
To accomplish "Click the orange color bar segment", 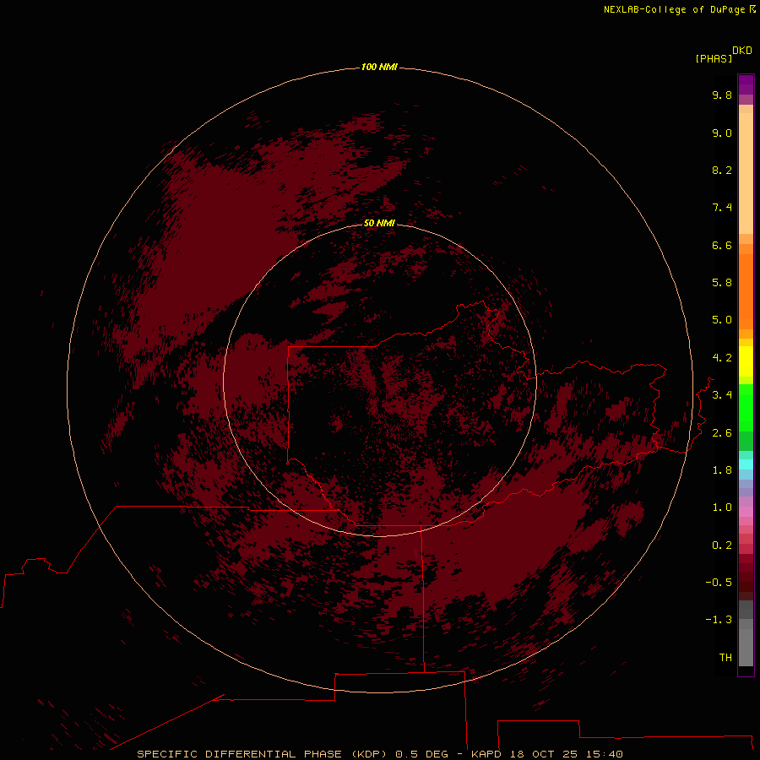I will pos(746,290).
